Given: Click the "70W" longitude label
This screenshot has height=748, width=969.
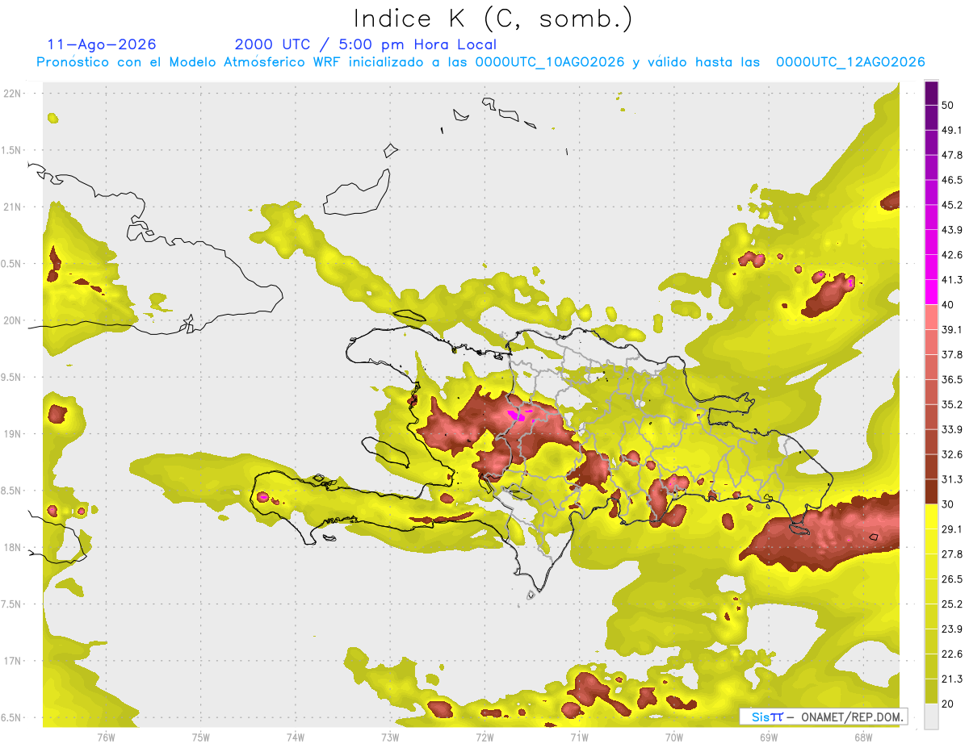Looking at the screenshot, I should click(x=674, y=737).
